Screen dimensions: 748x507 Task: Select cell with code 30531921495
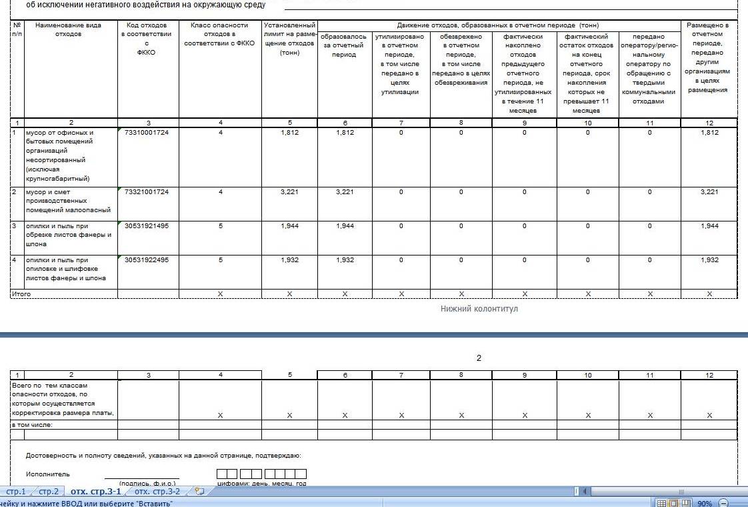148,237
